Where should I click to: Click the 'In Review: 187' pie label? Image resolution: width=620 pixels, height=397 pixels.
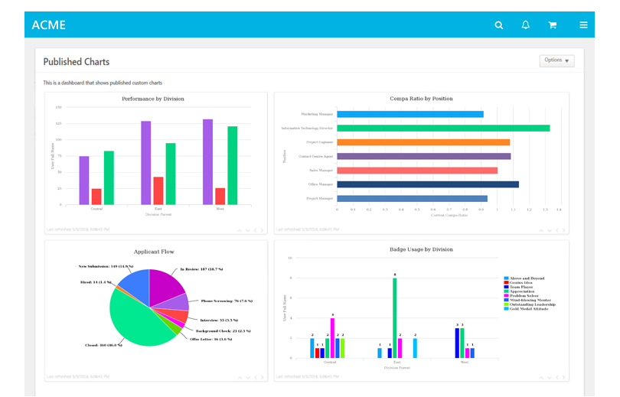tap(201, 269)
